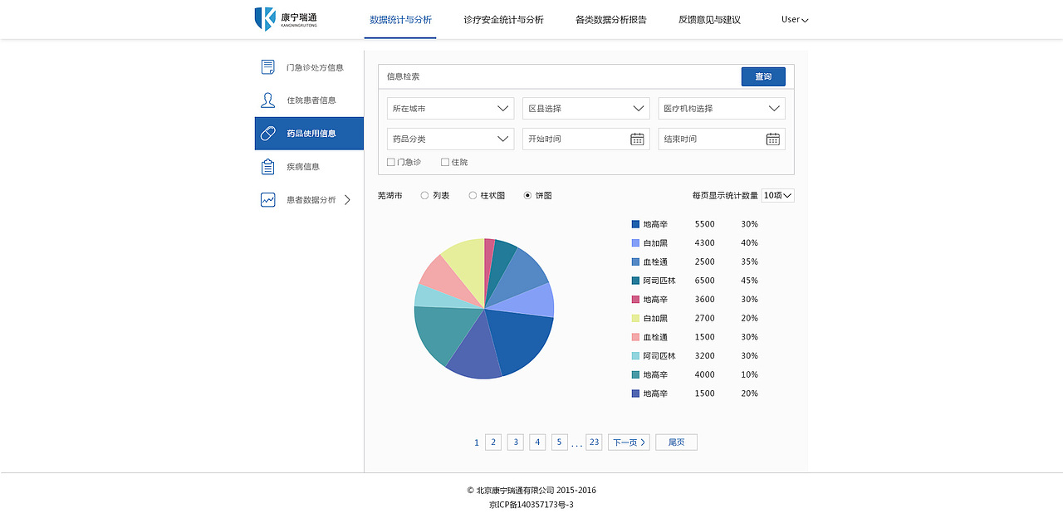Image resolution: width=1063 pixels, height=523 pixels.
Task: Click the 查询 search button
Action: click(x=763, y=76)
